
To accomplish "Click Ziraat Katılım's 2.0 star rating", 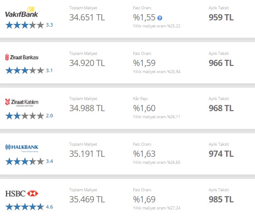I will point(29,116).
